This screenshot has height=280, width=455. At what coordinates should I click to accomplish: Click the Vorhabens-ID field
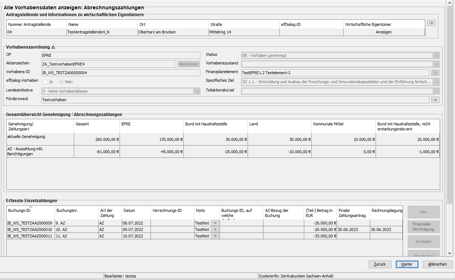tap(121, 73)
